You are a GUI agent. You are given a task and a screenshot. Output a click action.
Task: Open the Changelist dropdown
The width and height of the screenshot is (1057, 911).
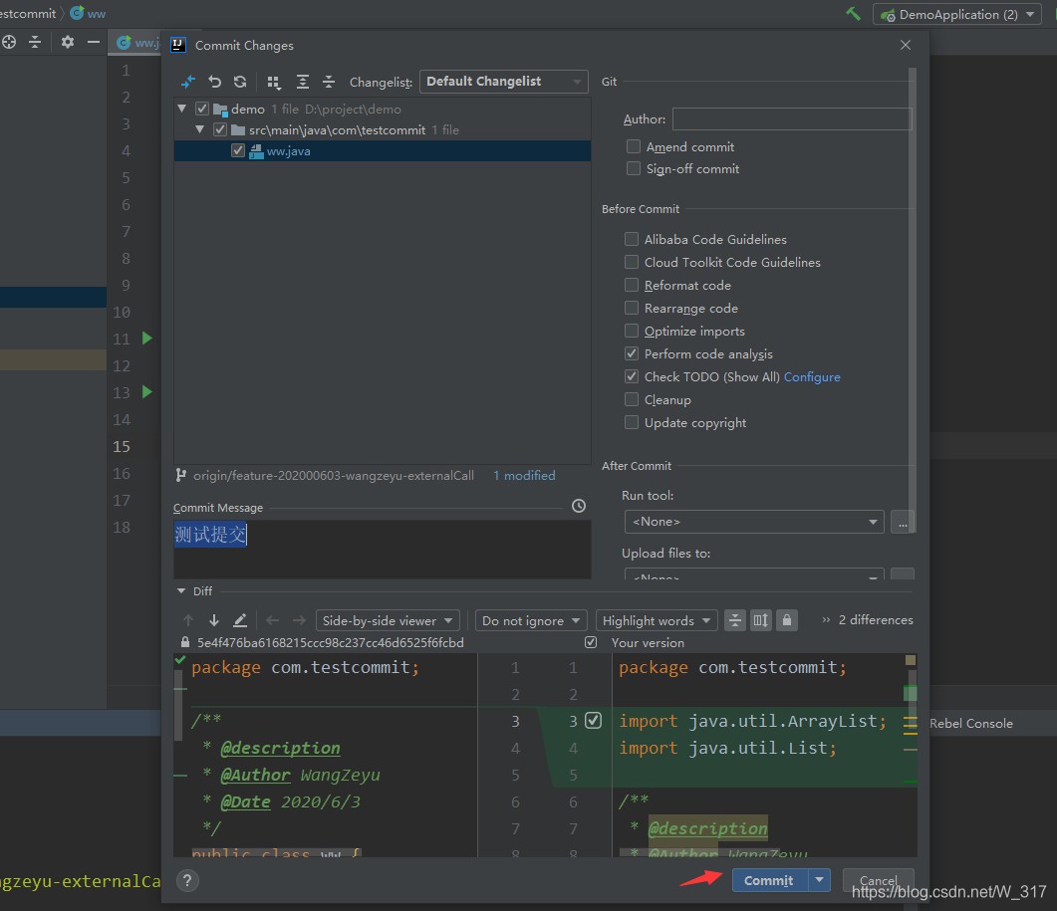coord(503,82)
